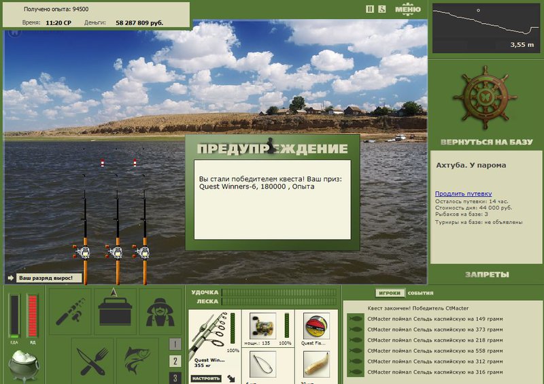
Task: Click the Квест закончен! Победитель CtMacter line
Action: click(x=418, y=308)
